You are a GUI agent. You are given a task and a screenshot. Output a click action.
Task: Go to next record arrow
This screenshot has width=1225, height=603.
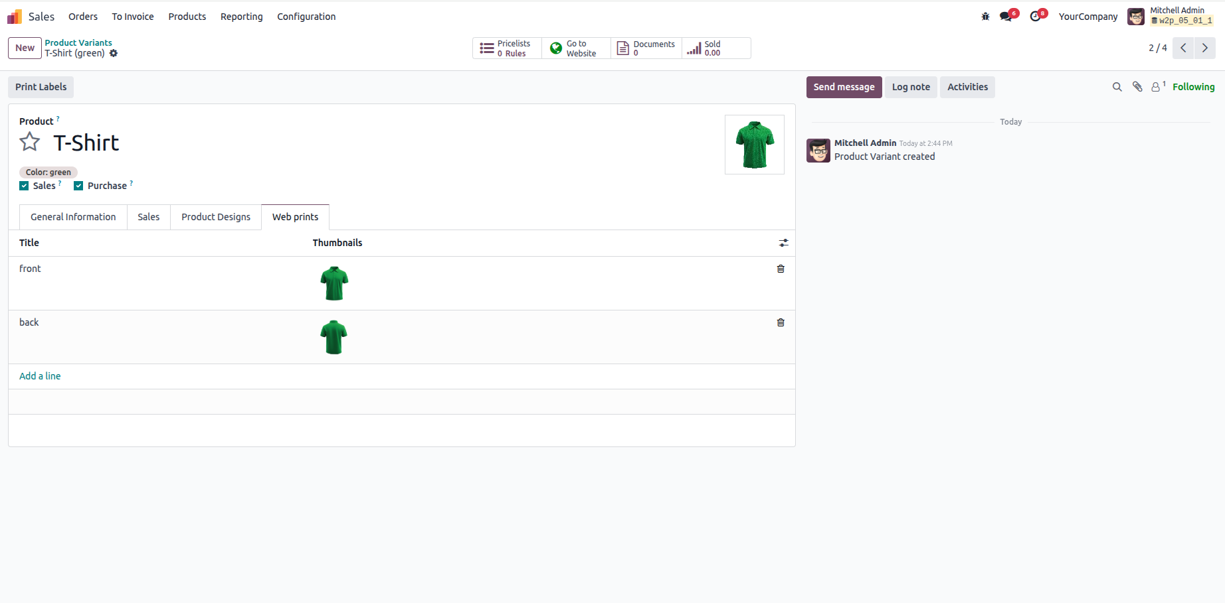(1205, 48)
